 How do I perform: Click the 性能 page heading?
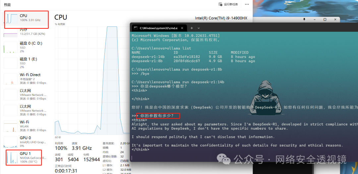(7, 5)
